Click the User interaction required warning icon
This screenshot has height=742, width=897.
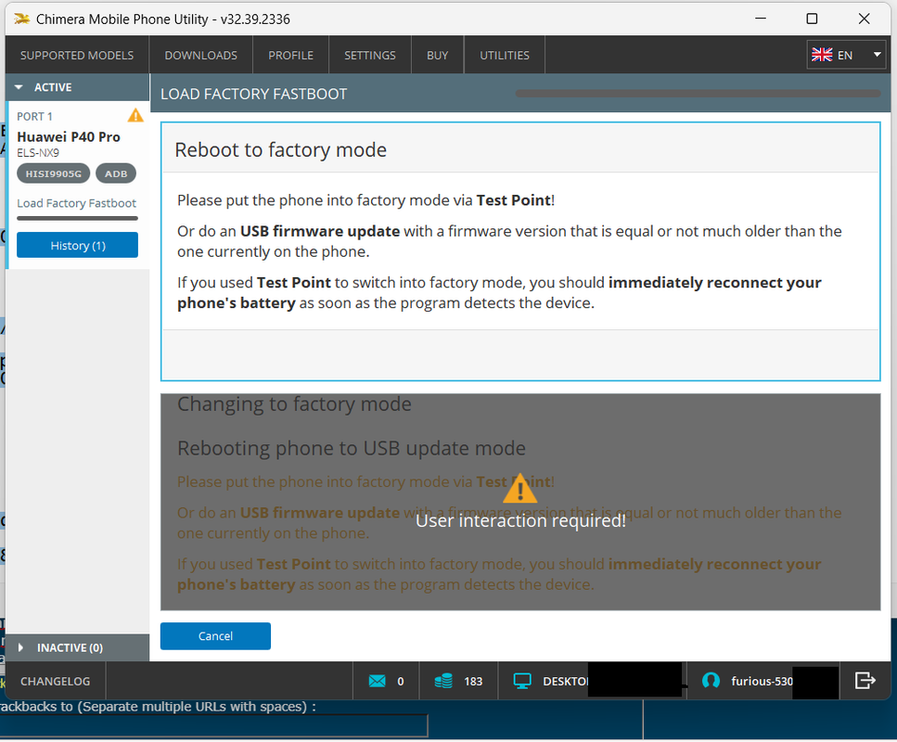520,489
